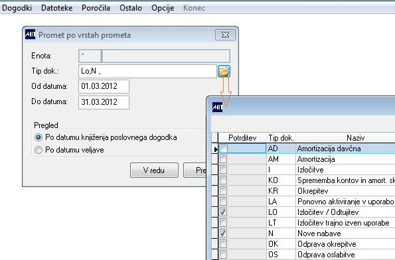Click the 'KR' code cell

point(281,191)
